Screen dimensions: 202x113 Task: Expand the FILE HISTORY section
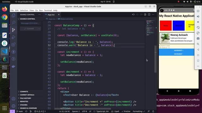[26, 98]
